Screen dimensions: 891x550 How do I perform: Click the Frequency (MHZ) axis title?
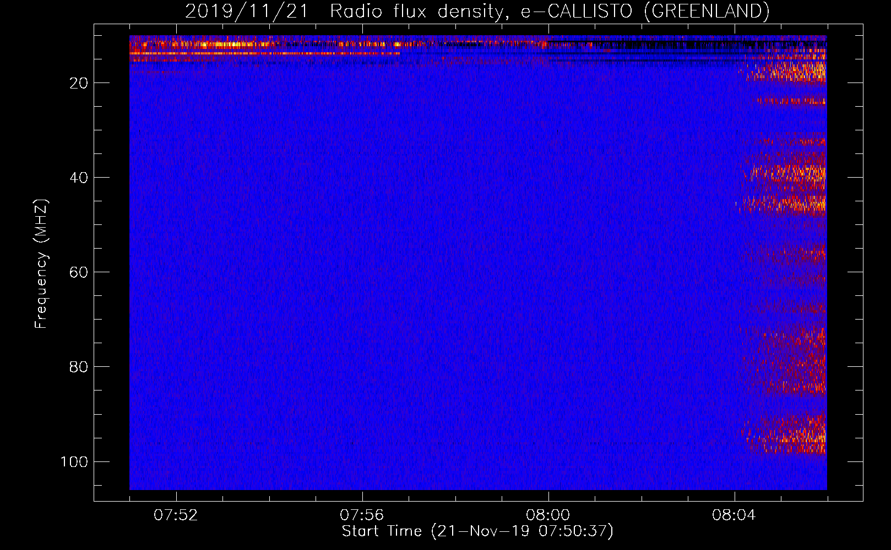coord(41,263)
